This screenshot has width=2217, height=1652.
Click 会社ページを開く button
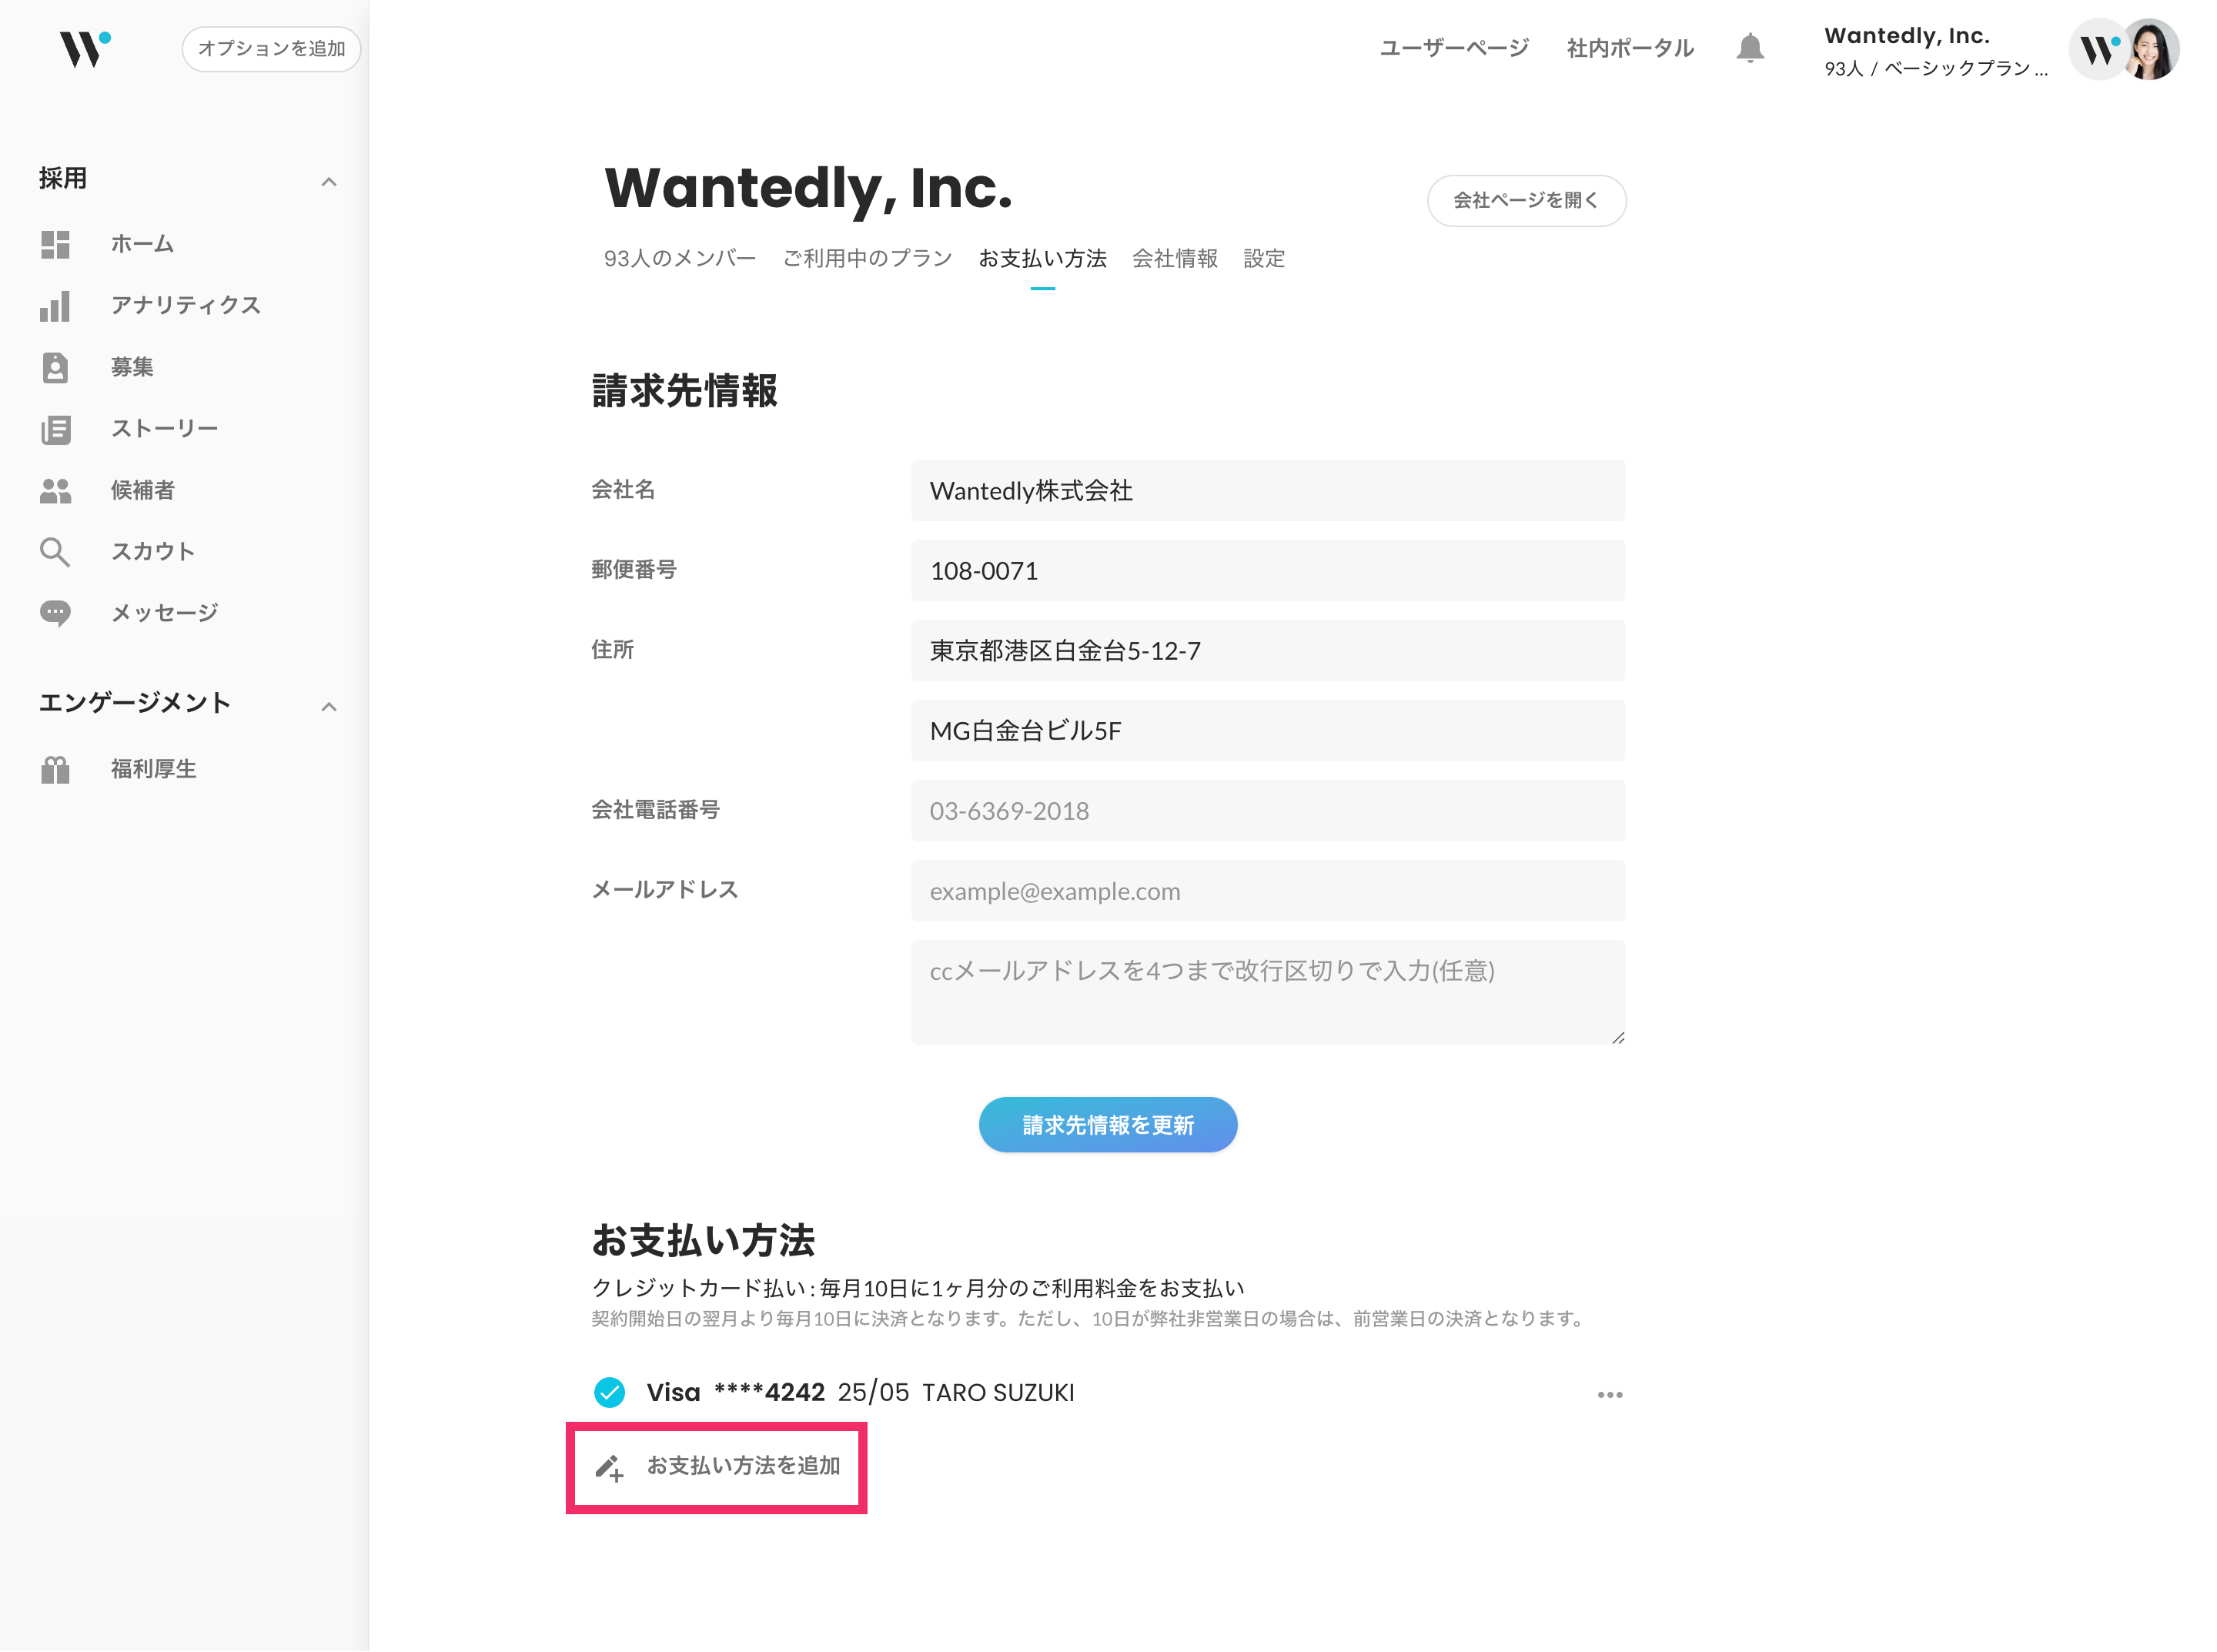pos(1526,200)
